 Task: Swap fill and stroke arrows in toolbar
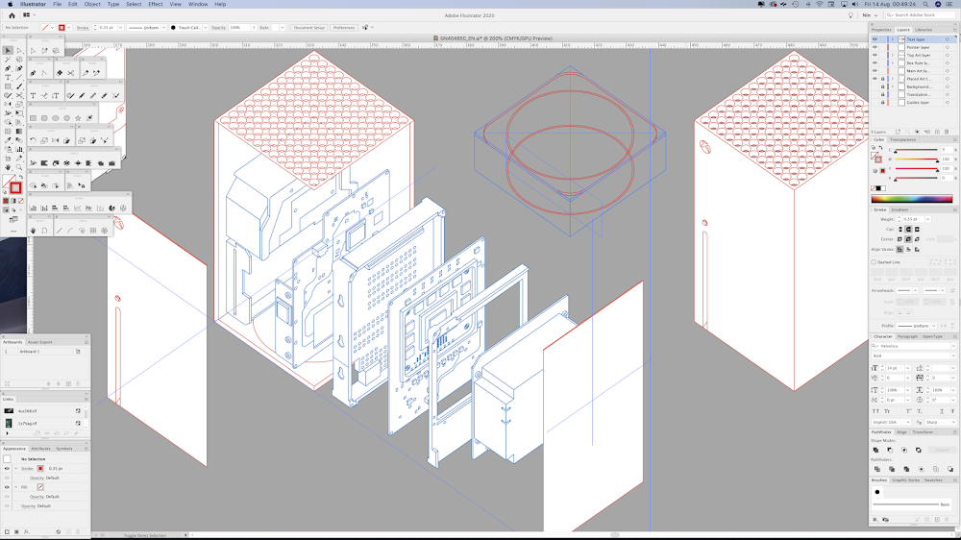[21, 177]
